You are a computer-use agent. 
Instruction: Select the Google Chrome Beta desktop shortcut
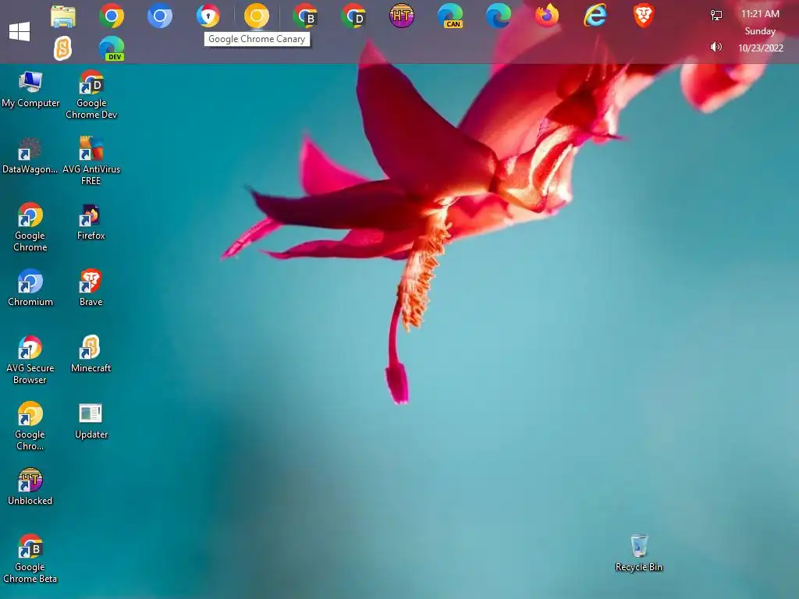tap(30, 558)
